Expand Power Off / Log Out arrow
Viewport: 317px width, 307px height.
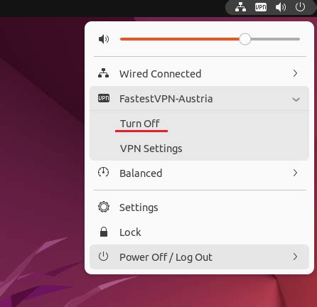pyautogui.click(x=295, y=257)
